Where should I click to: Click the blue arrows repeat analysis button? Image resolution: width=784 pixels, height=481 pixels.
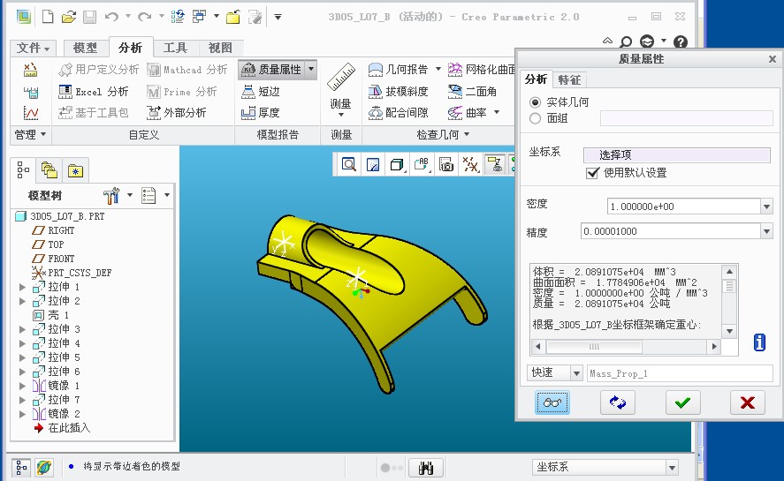point(617,402)
